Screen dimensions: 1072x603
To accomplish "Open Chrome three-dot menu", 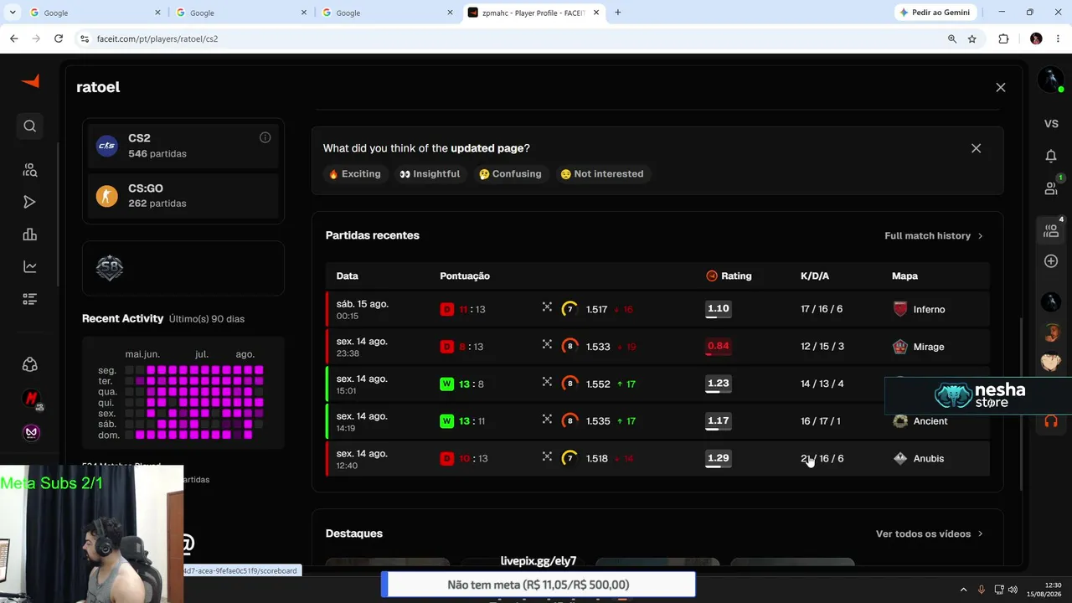I will (1059, 39).
